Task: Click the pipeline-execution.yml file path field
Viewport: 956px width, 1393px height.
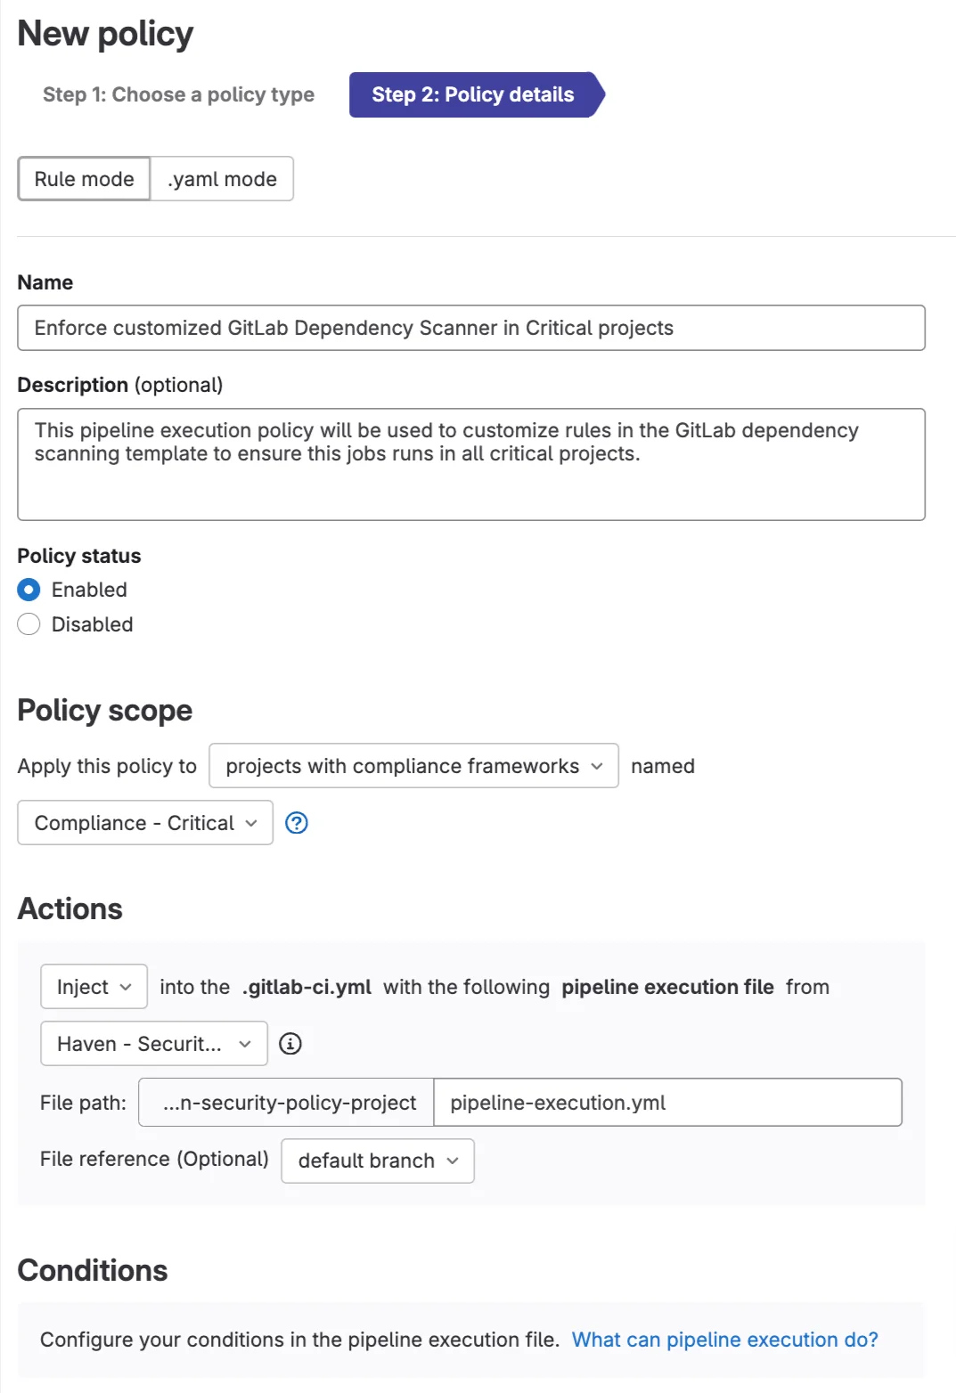Action: tap(666, 1103)
